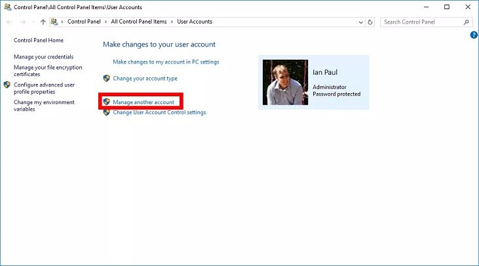Image resolution: width=479 pixels, height=266 pixels.
Task: Select the Control Panel breadcrumb item
Action: 84,22
